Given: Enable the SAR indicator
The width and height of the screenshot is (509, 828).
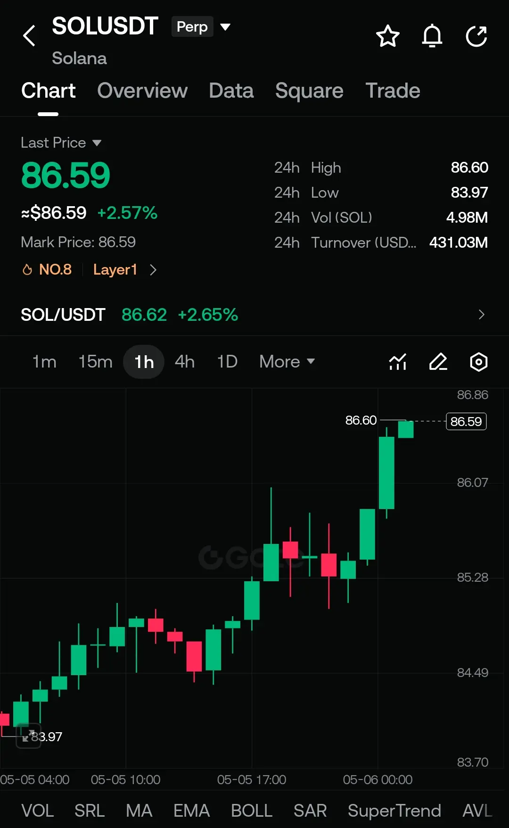Looking at the screenshot, I should click(310, 811).
